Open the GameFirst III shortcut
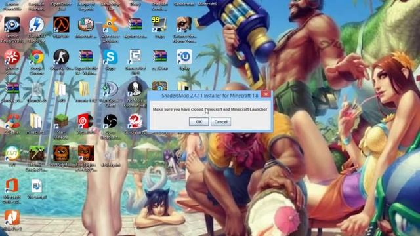Image resolution: width=420 pixels, height=236 pixels. pos(135,57)
